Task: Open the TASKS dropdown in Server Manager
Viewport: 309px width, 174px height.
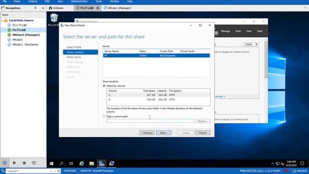Action: (x=251, y=44)
